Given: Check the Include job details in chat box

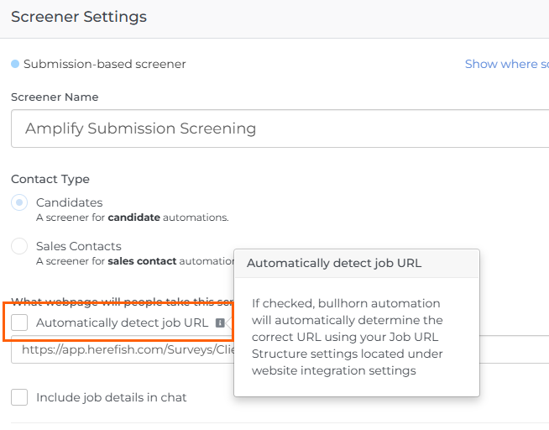Looking at the screenshot, I should (x=19, y=397).
